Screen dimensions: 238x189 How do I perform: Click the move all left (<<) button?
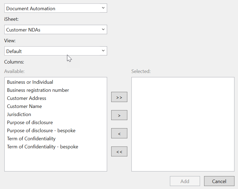[119, 152]
